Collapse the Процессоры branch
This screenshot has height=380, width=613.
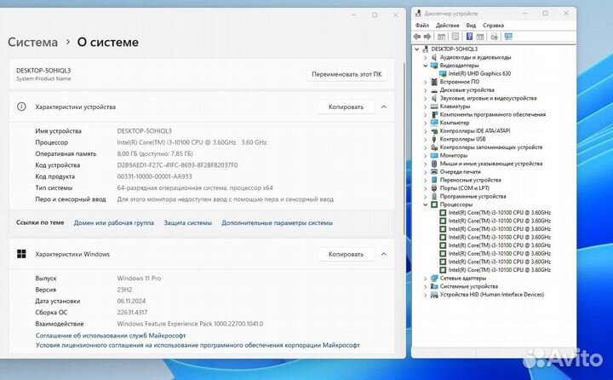426,204
